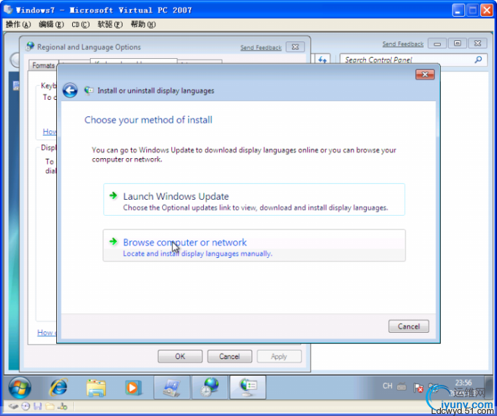Launch Internet Explorer from taskbar

point(58,387)
